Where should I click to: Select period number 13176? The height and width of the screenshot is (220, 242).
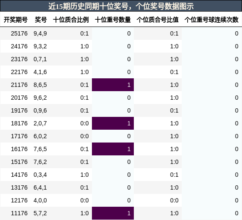pyautogui.click(x=19, y=187)
